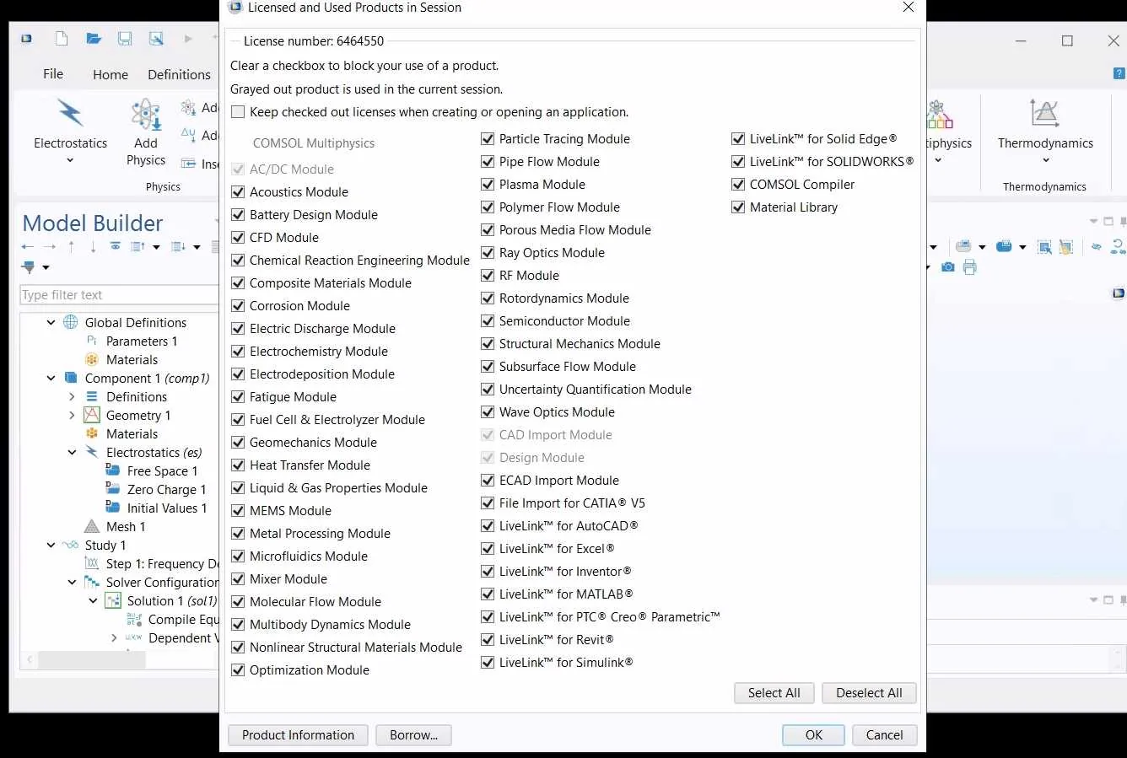Click the Borrow... button
Screen dimensions: 1127x758
pyautogui.click(x=413, y=735)
